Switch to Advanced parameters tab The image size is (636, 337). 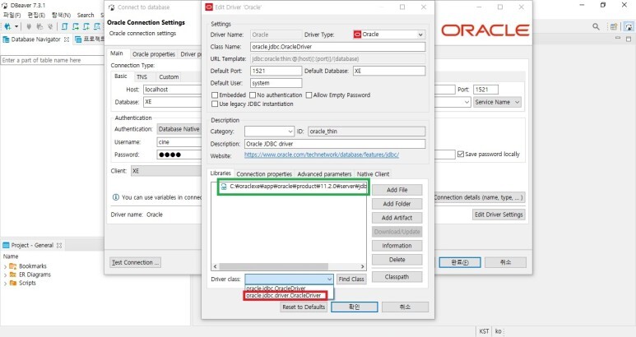coord(324,174)
